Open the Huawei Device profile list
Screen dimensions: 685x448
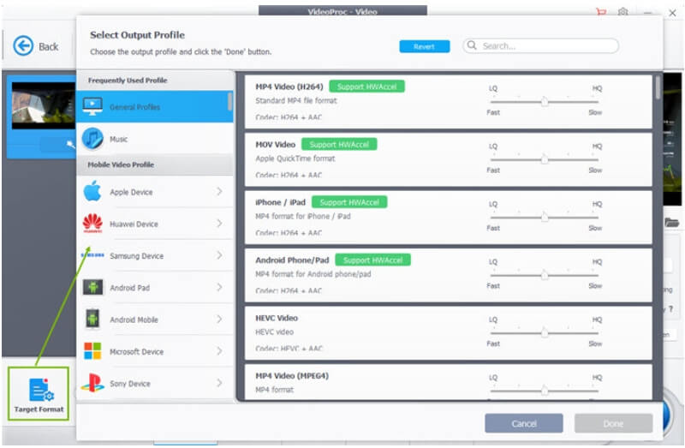coord(155,224)
